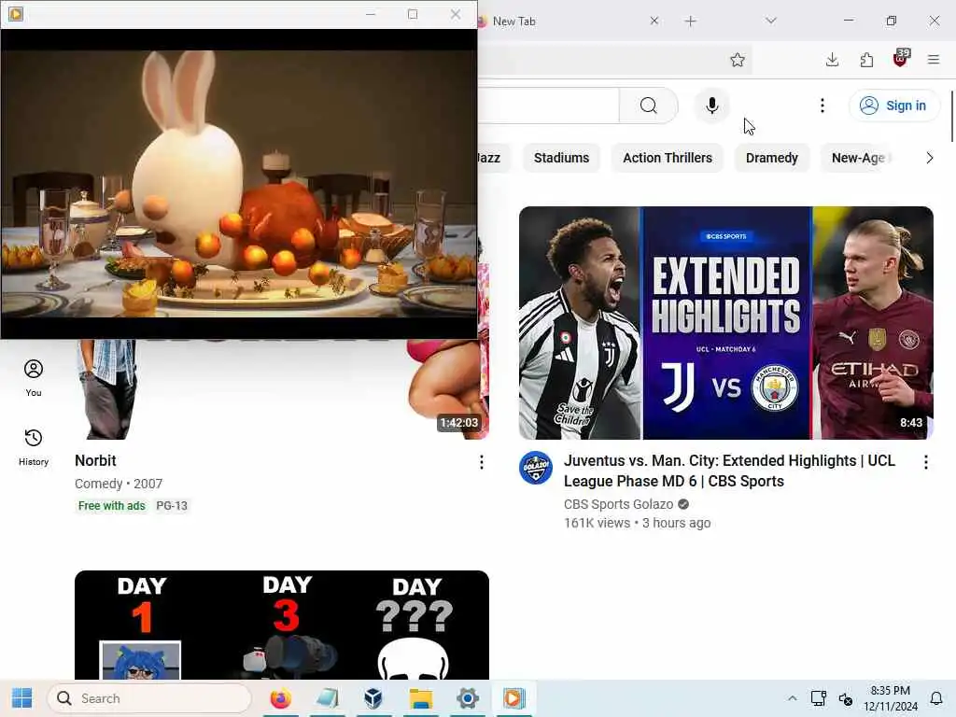This screenshot has width=956, height=717.
Task: Switch to media player taskbar icon
Action: (513, 698)
